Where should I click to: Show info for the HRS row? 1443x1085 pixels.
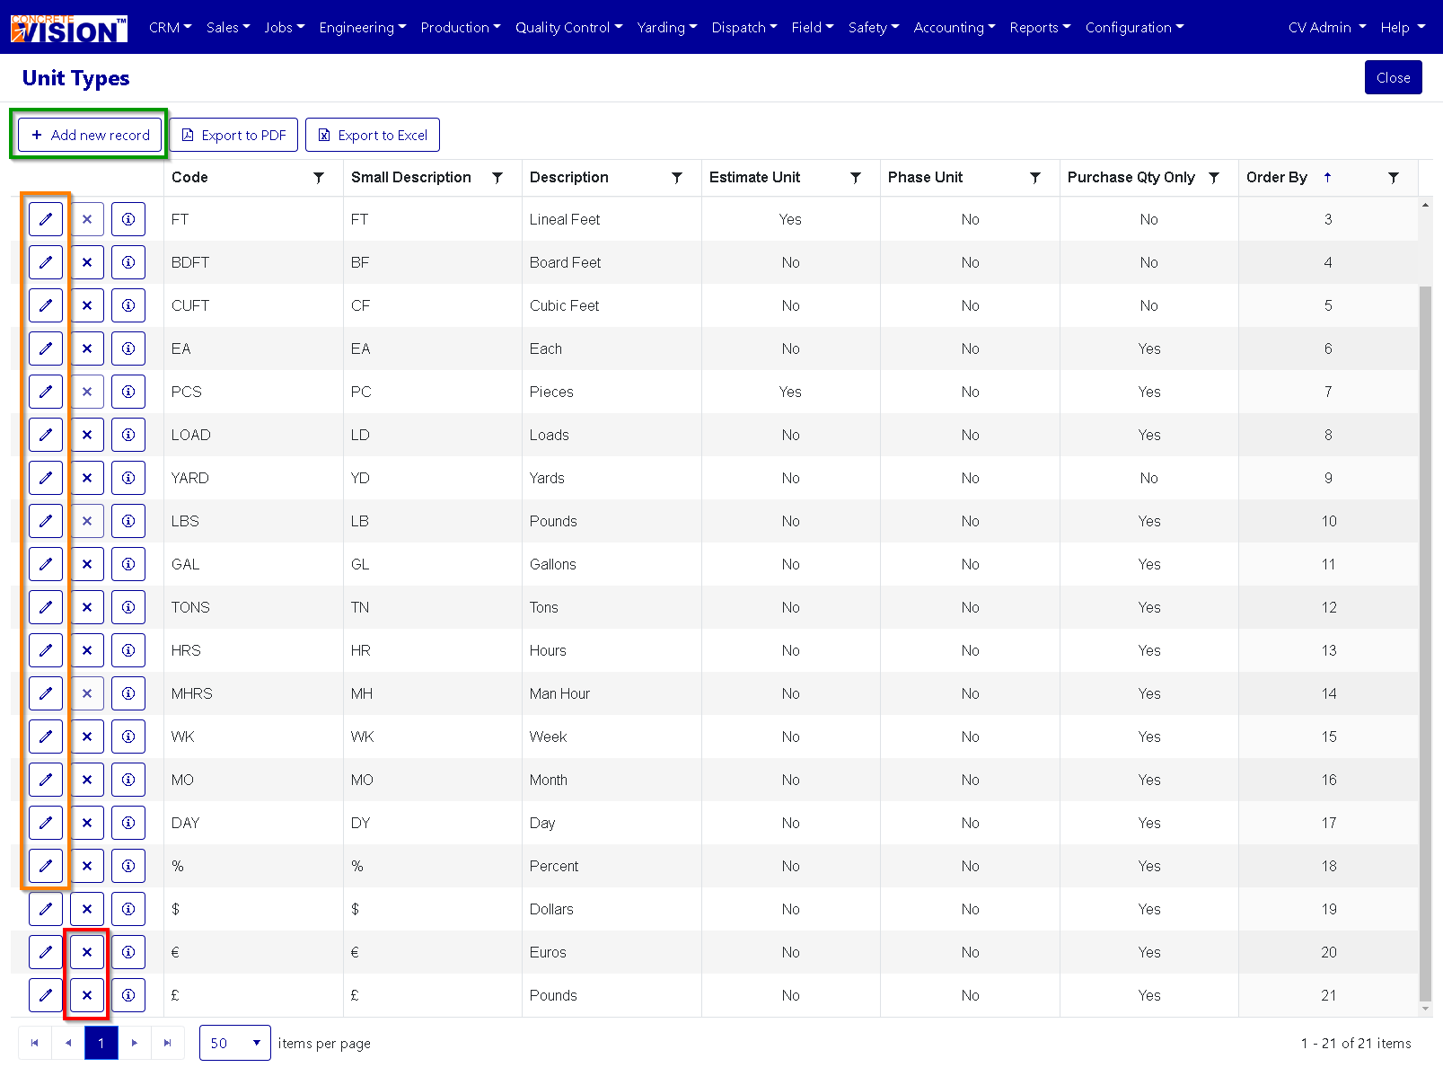pos(128,650)
